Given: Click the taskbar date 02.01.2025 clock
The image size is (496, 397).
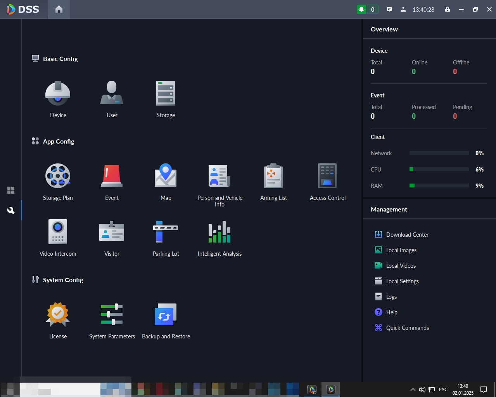Looking at the screenshot, I should click(x=463, y=389).
